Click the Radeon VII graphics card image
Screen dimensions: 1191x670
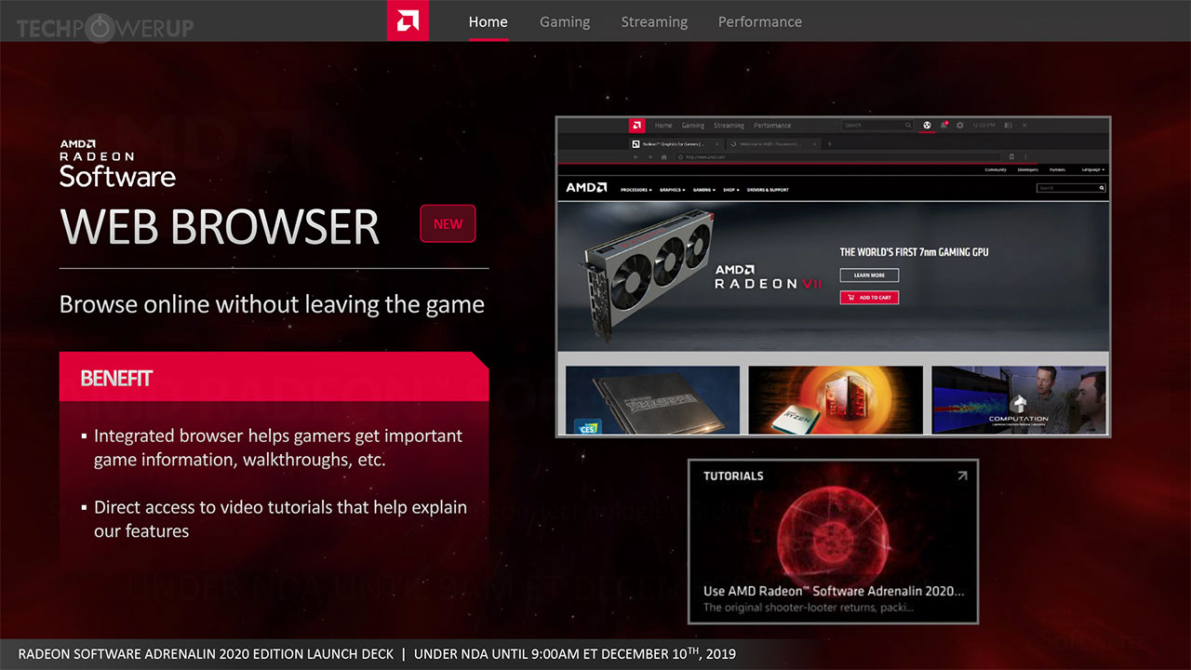[649, 275]
